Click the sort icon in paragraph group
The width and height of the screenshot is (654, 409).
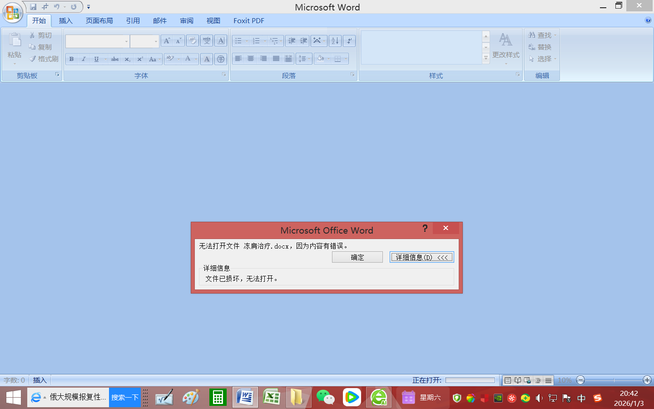click(x=335, y=41)
